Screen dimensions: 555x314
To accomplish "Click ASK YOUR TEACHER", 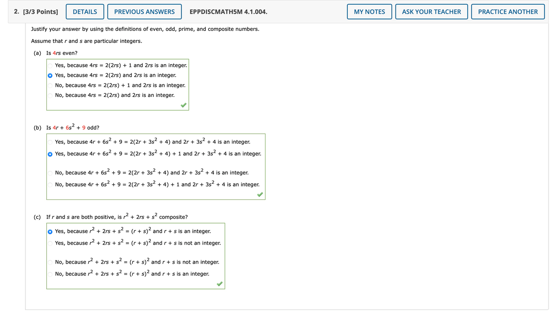I will pos(431,12).
